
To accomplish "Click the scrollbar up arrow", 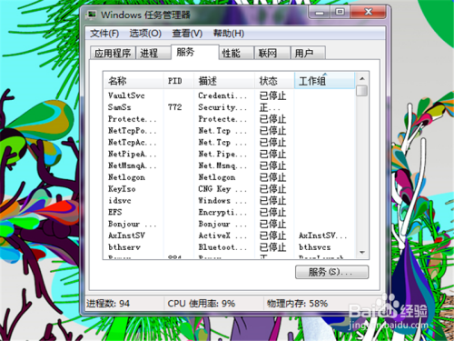I will pos(362,79).
